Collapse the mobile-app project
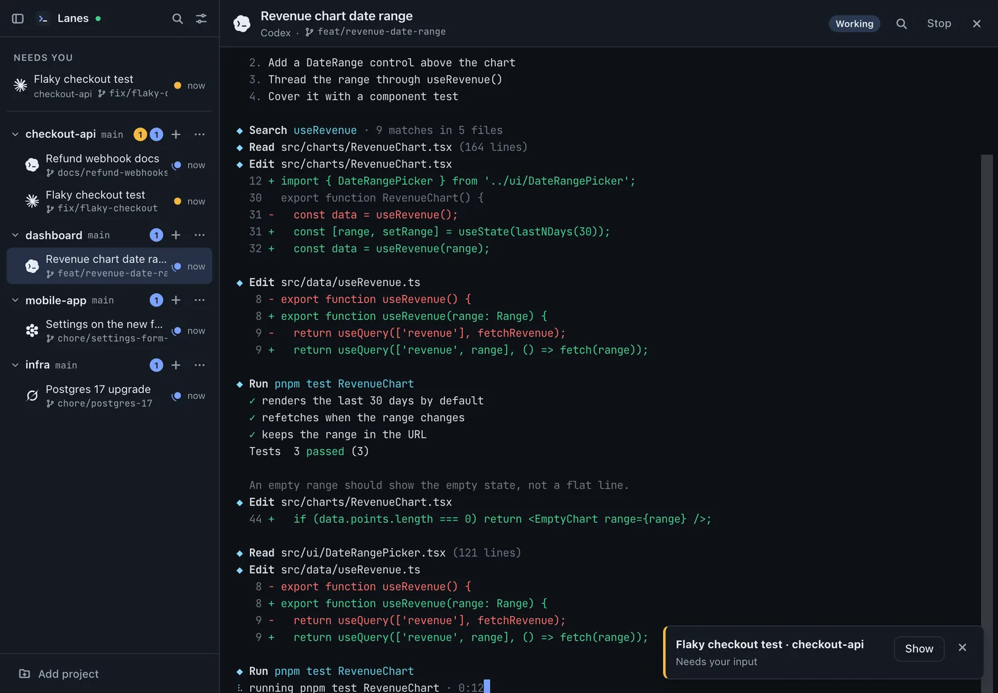 [15, 300]
